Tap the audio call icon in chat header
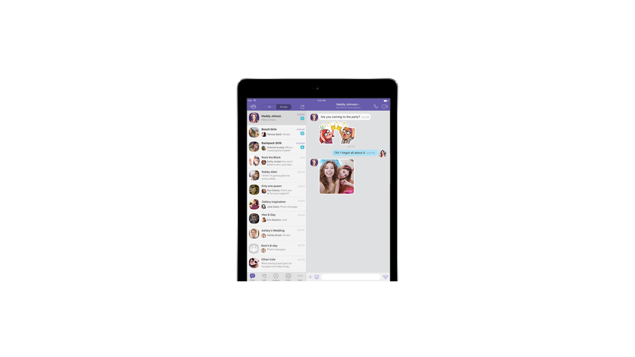Image resolution: width=635 pixels, height=357 pixels. point(375,106)
